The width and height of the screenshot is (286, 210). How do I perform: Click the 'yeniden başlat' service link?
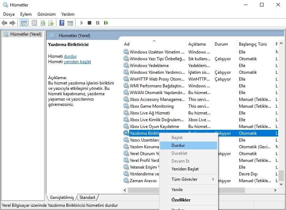pos(77,62)
